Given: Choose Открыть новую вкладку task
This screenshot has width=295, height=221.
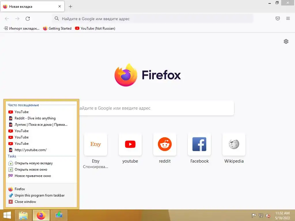Looking at the screenshot, I should [41, 163].
